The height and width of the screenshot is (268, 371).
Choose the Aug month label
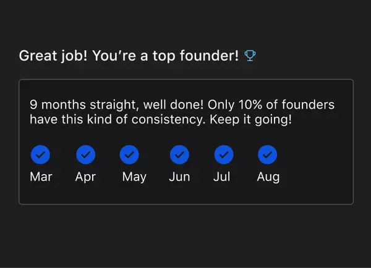pyautogui.click(x=268, y=177)
